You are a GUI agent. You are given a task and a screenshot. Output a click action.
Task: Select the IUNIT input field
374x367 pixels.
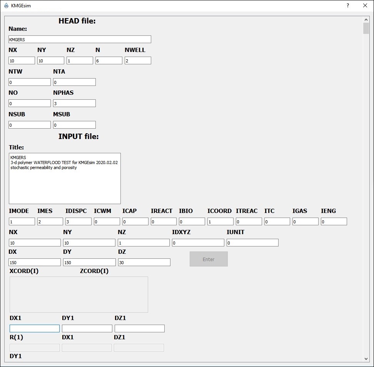252,243
